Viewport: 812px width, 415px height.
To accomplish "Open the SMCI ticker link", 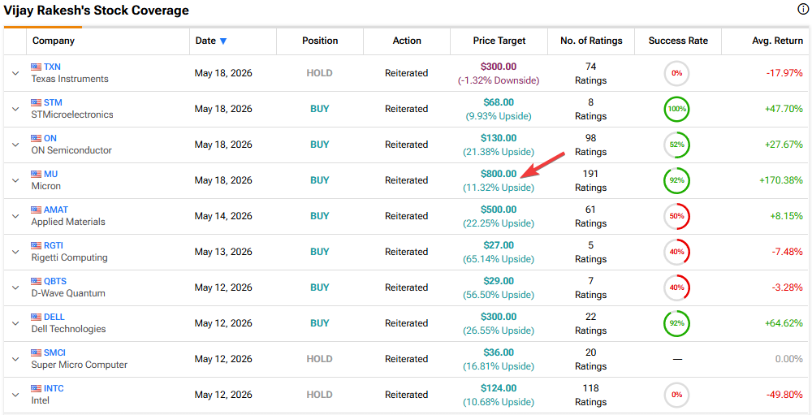I will click(55, 352).
